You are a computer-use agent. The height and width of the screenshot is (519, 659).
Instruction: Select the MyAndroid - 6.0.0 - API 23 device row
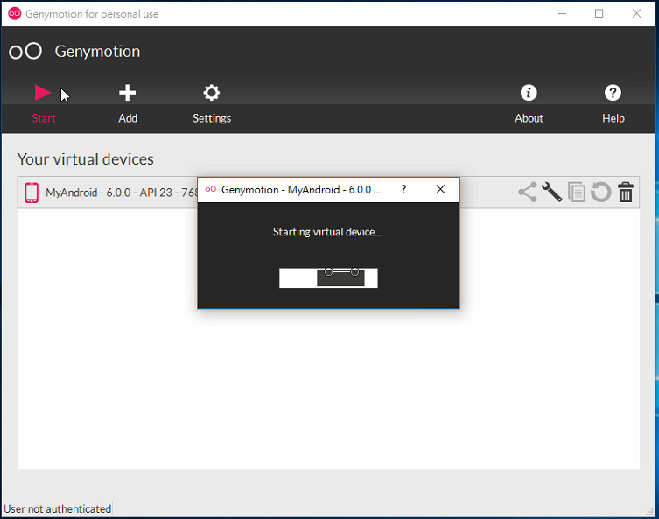point(328,193)
